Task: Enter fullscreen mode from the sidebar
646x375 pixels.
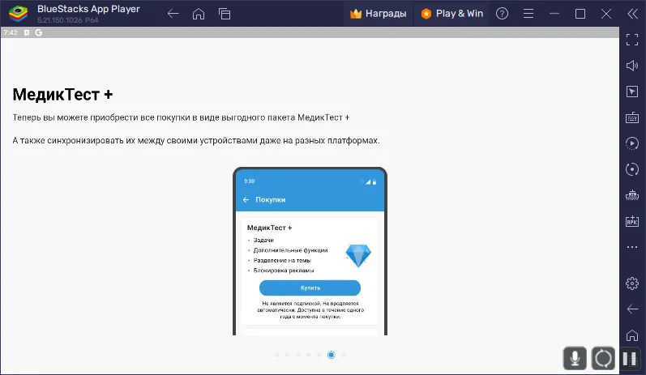Action: [x=632, y=40]
